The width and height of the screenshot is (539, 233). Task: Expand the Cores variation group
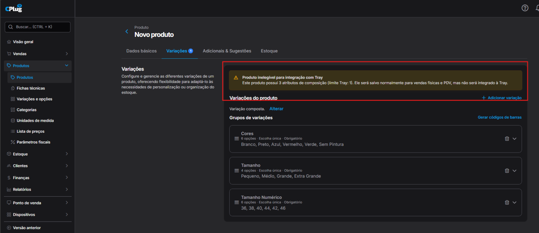coord(515,139)
